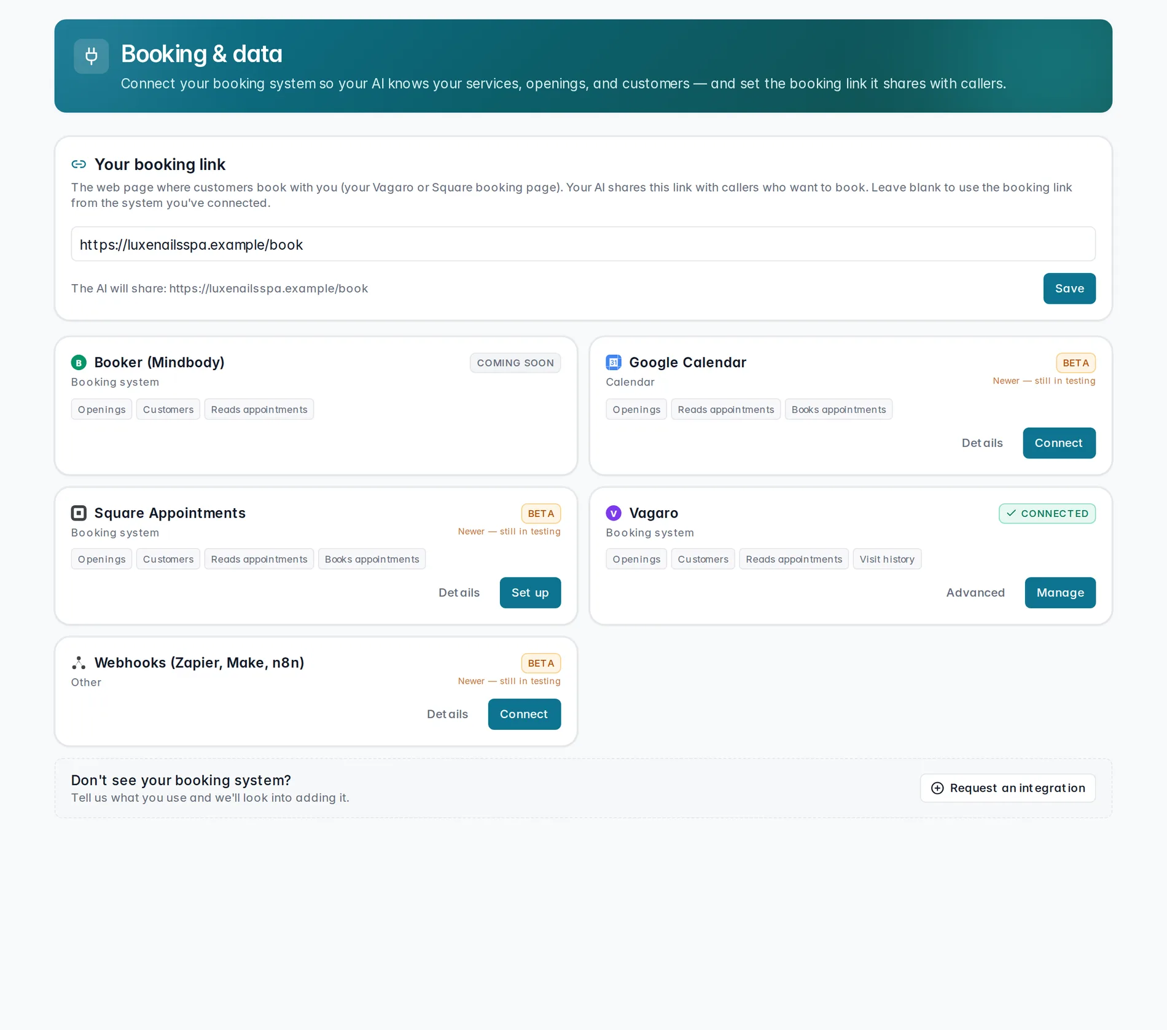Click 'Newer — still in testing' under Google Calendar
The image size is (1167, 1030).
tap(1044, 381)
